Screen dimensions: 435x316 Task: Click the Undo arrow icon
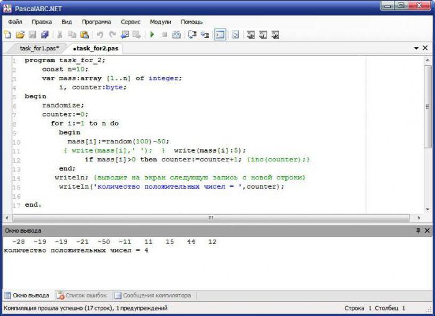click(100, 35)
